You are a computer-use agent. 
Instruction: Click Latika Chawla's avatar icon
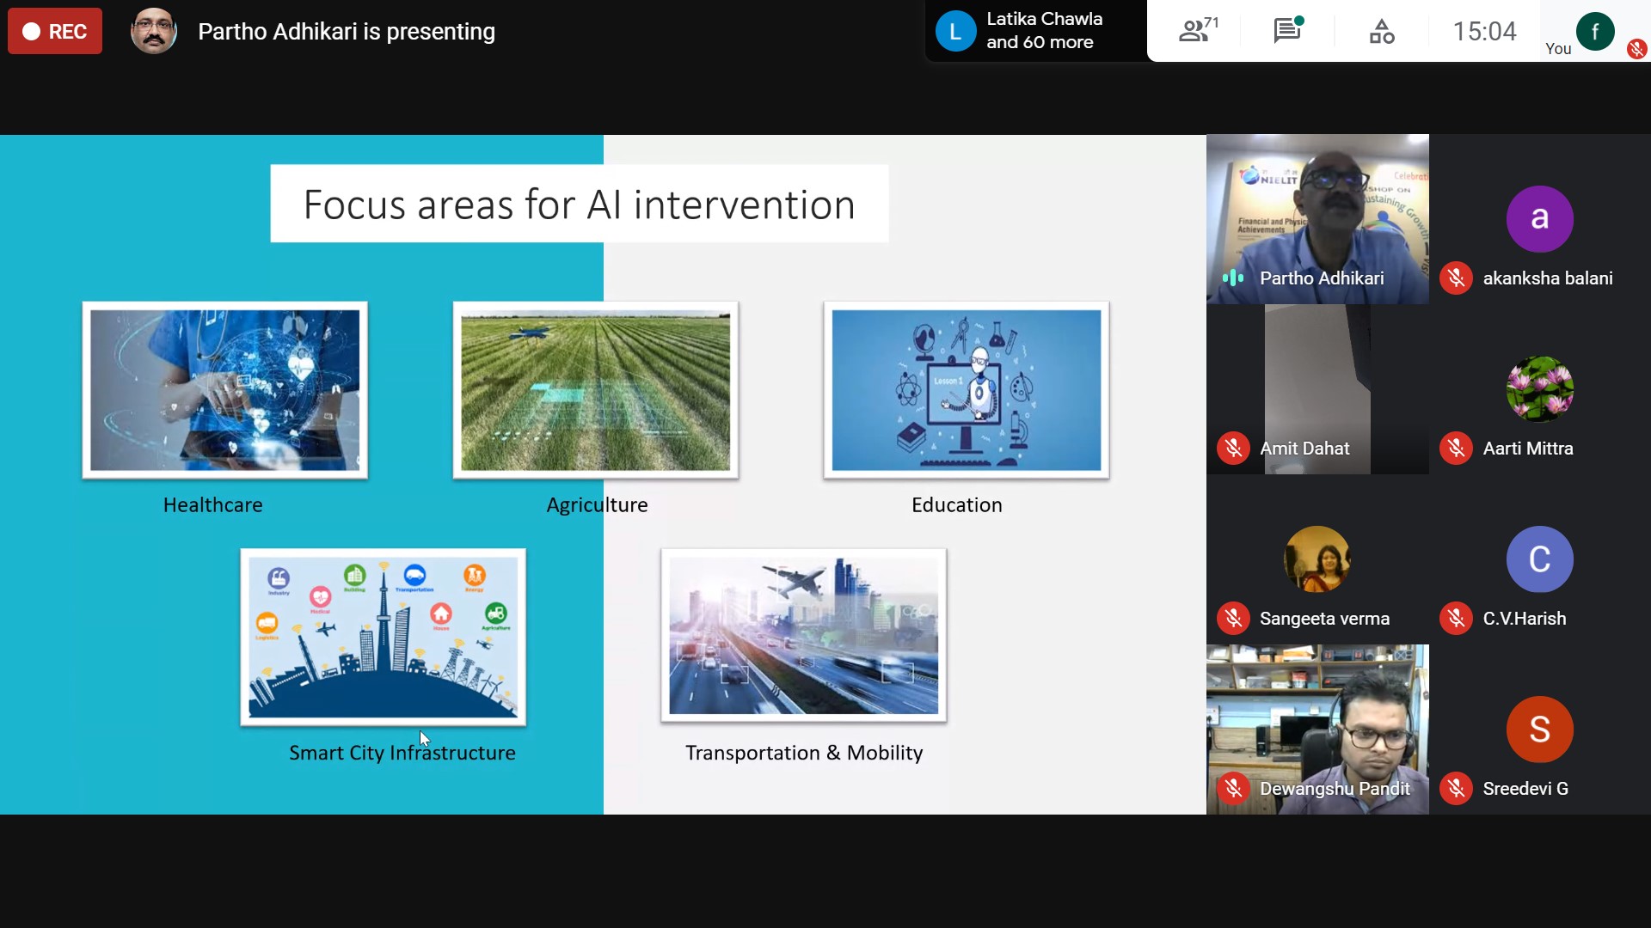point(955,32)
